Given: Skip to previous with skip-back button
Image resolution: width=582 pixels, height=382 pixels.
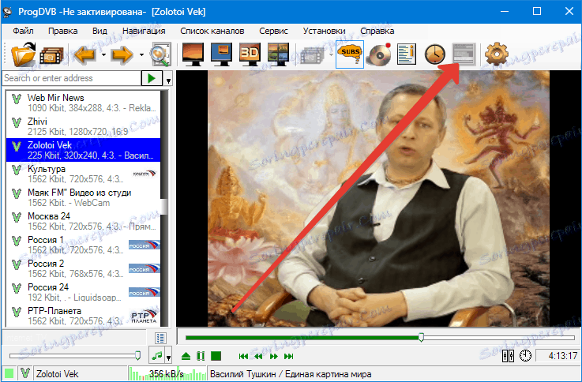Looking at the screenshot, I should coord(243,357).
